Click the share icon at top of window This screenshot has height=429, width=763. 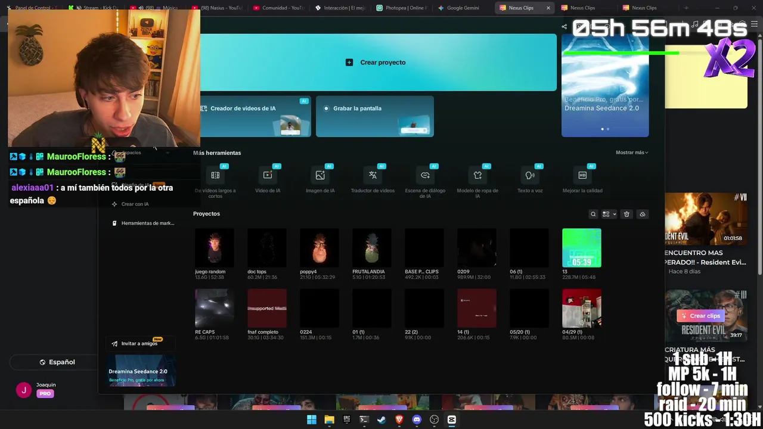pos(564,26)
